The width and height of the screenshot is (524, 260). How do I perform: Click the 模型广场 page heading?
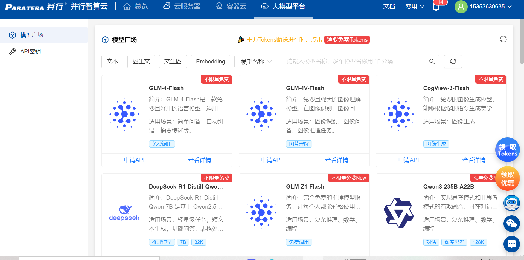(x=124, y=40)
